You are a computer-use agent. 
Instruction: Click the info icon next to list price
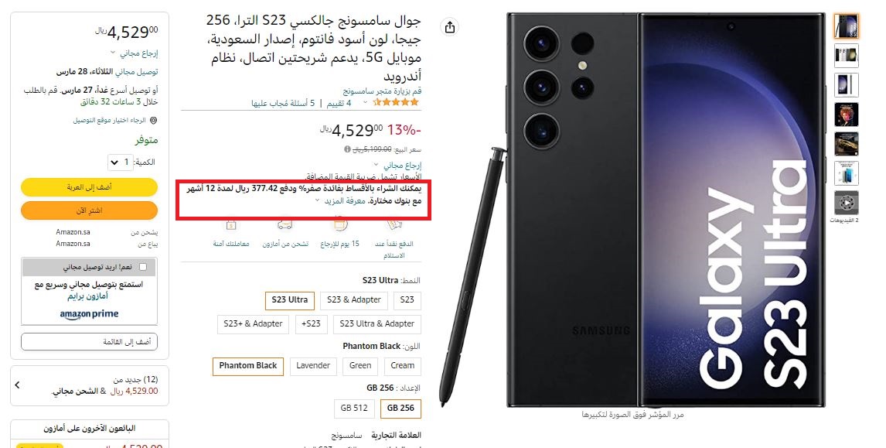click(x=347, y=149)
